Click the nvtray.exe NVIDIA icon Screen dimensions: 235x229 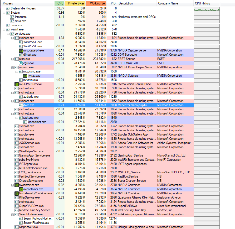pos(25,76)
